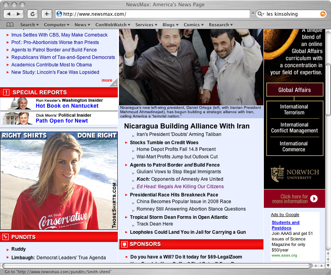Screen dimensions: 331x275
Task: Click the arrow circle in Click here for more information
Action: [x=314, y=198]
